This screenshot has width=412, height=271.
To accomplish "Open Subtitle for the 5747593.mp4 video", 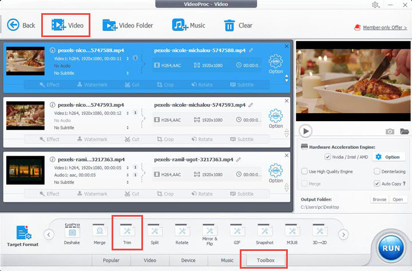I will (x=242, y=140).
